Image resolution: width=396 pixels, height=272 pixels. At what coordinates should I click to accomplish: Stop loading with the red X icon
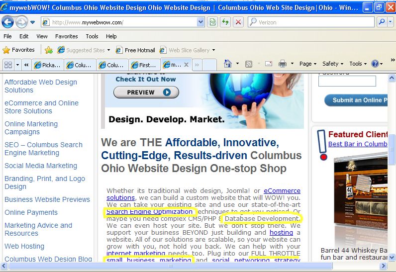coord(238,22)
